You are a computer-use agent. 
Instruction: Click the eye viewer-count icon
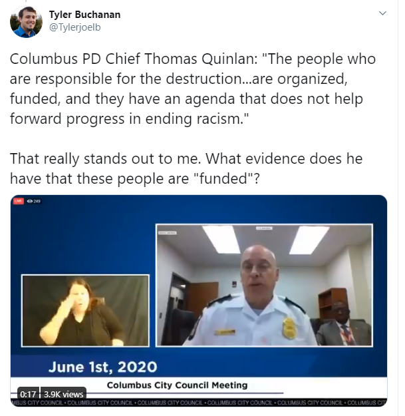[x=30, y=201]
